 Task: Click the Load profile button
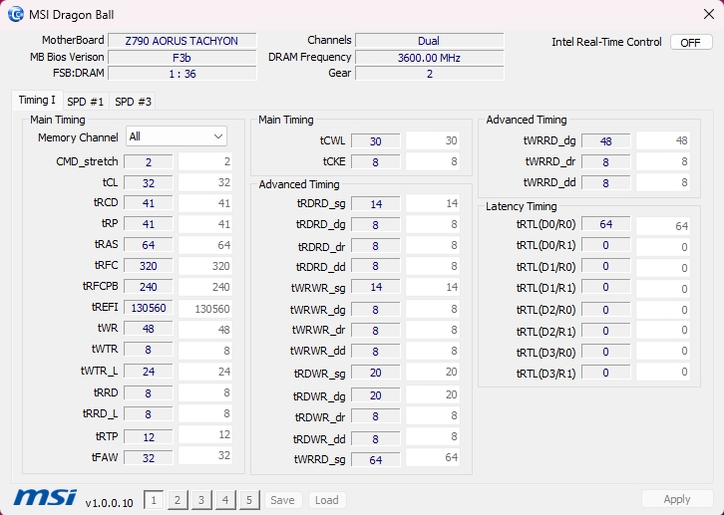(327, 500)
